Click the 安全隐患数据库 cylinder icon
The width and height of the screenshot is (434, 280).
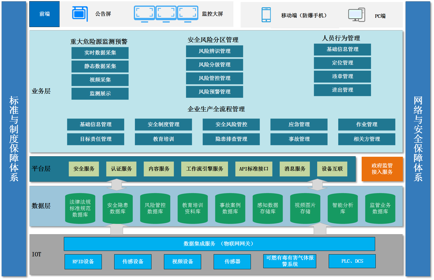click(x=118, y=208)
